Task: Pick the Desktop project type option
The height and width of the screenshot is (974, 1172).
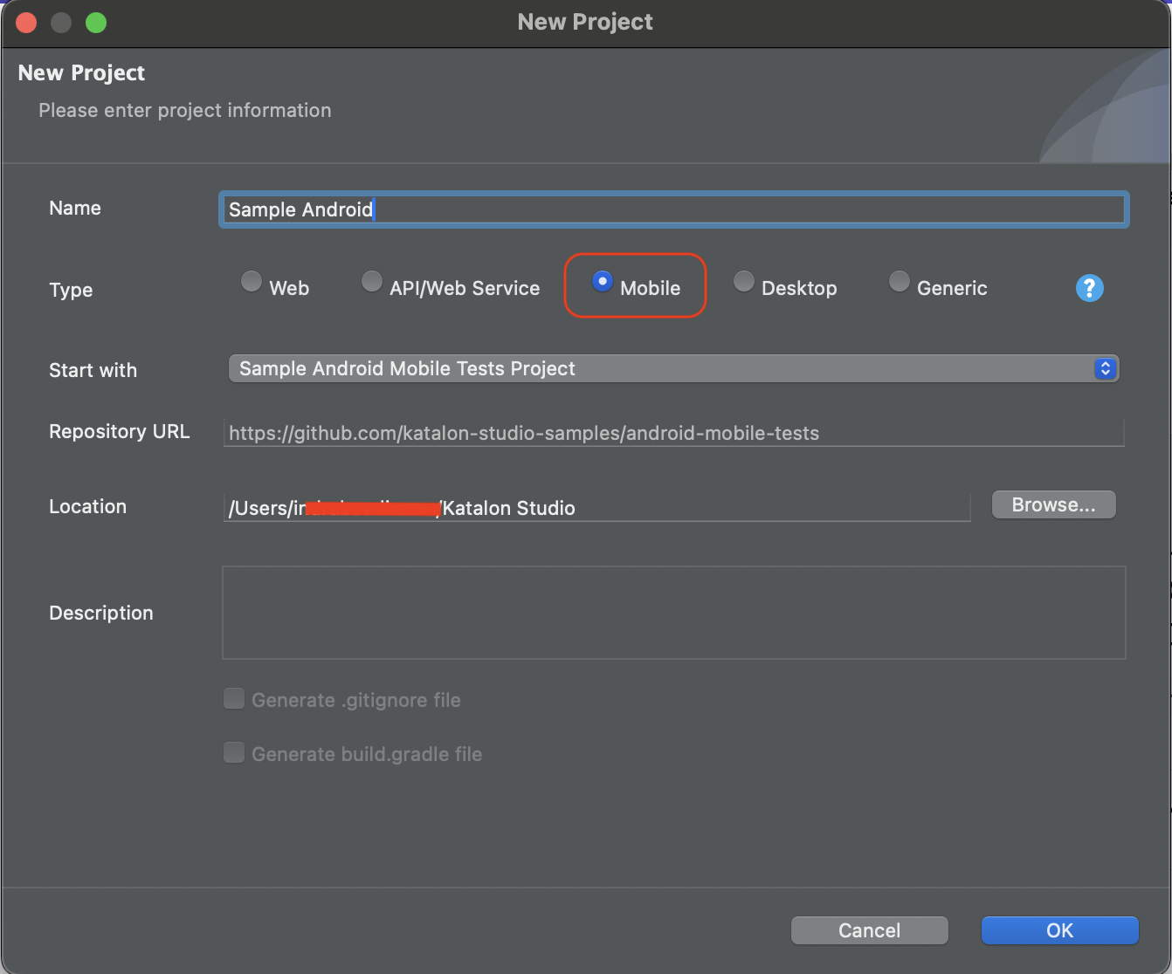Action: (743, 282)
